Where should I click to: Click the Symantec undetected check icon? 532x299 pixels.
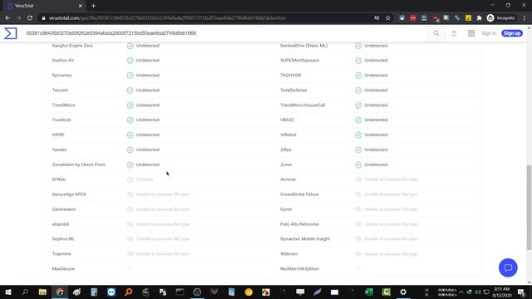[130, 76]
